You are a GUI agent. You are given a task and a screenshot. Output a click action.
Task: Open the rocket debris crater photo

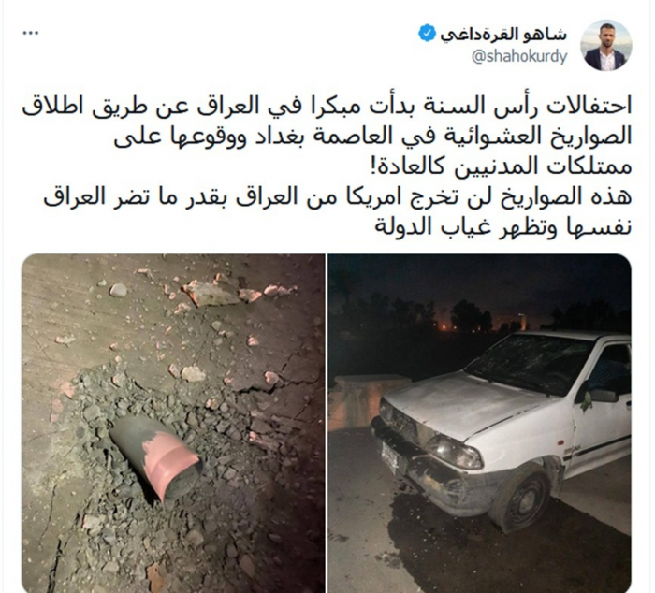(x=173, y=423)
